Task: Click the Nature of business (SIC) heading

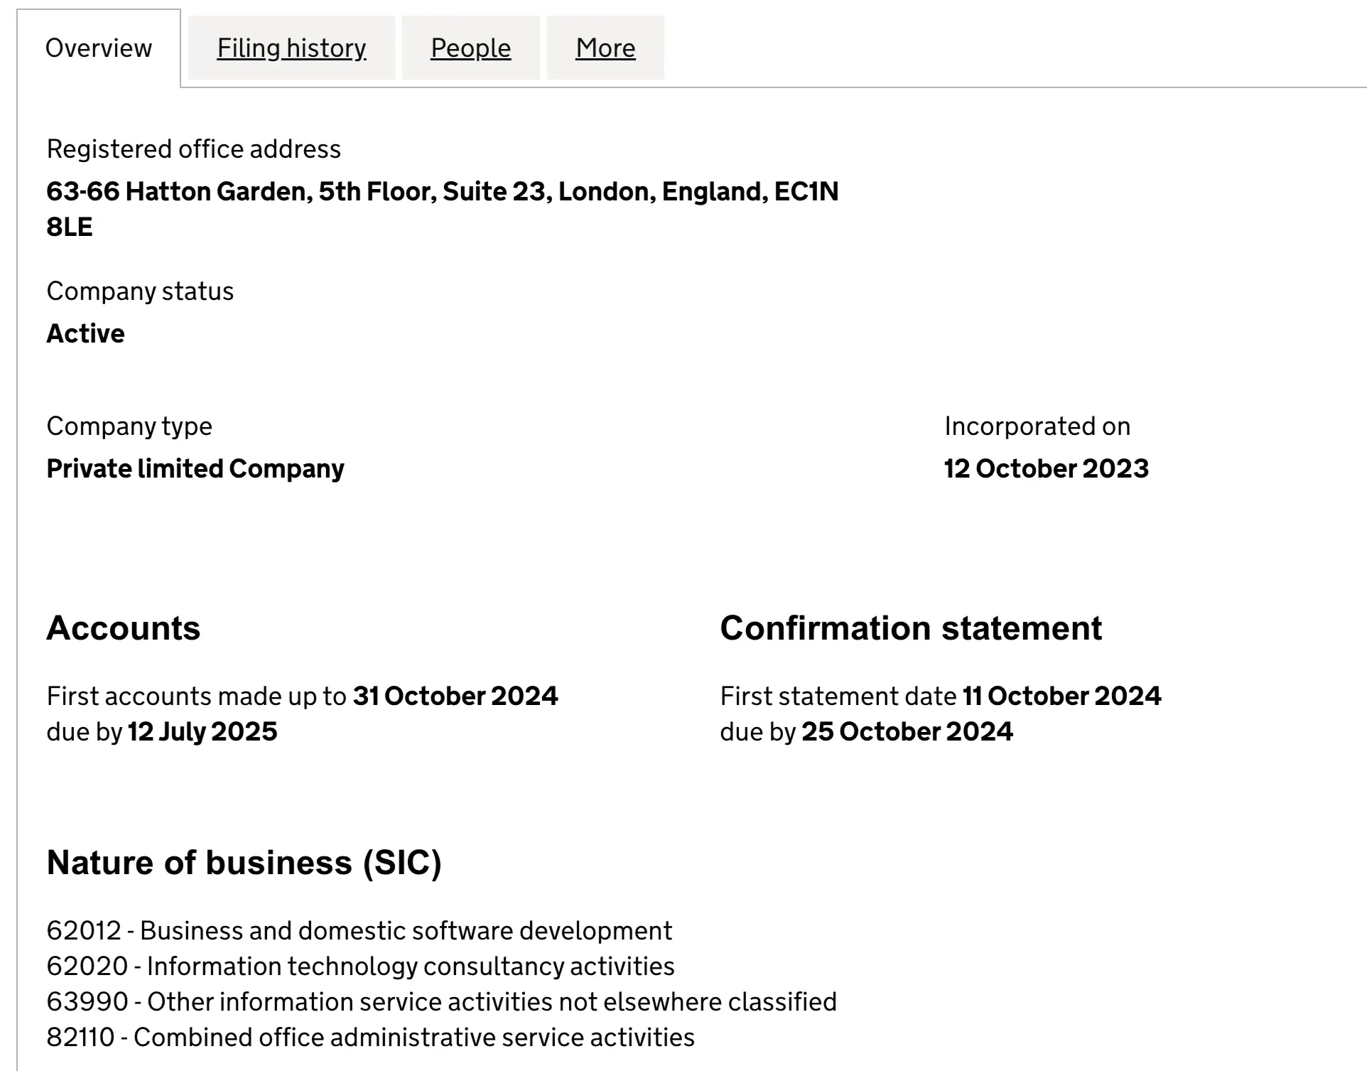Action: click(x=244, y=863)
